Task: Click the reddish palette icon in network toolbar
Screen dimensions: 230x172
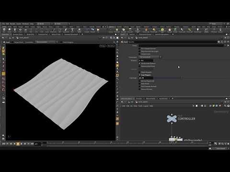Action: 220,106
